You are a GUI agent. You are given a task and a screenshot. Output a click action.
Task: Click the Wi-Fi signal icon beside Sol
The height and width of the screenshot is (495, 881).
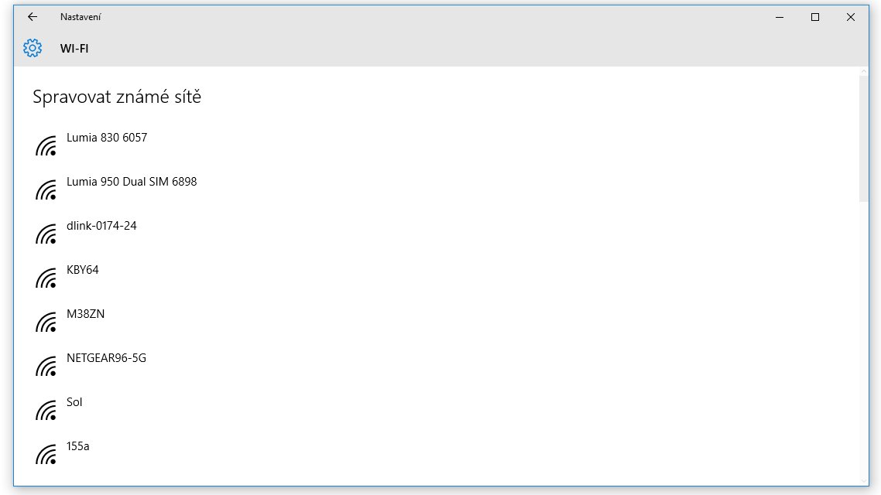pyautogui.click(x=46, y=410)
